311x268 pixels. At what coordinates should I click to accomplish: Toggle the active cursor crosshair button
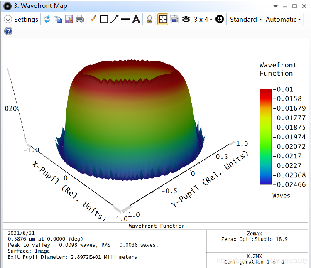(163, 19)
